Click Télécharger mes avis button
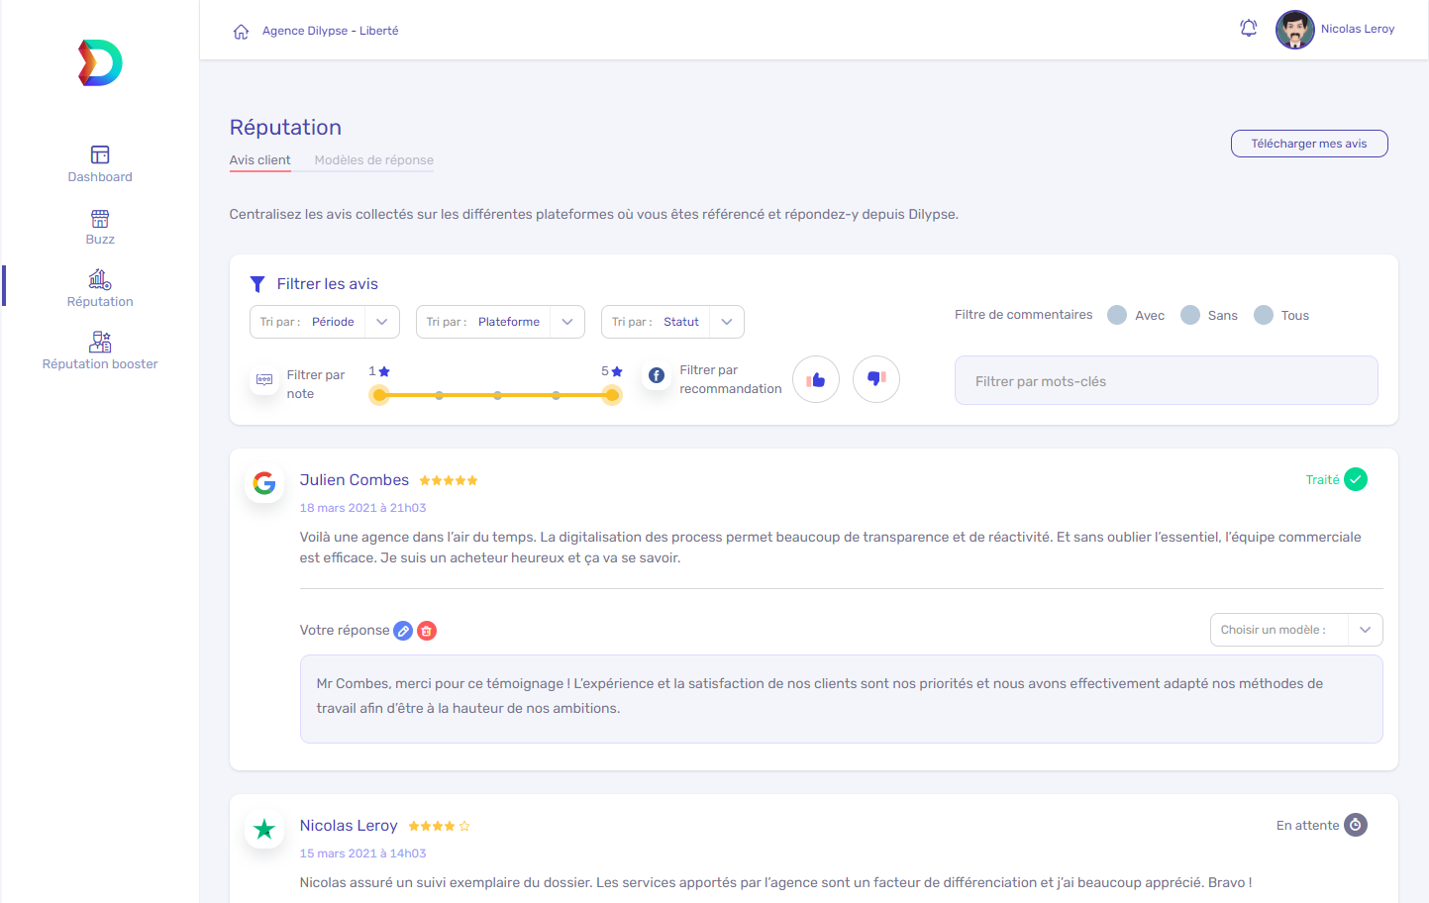The image size is (1429, 903). point(1308,144)
